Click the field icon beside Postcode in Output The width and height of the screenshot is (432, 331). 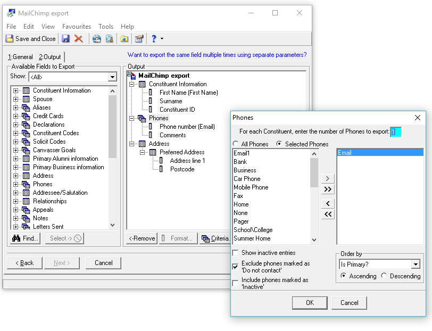click(x=161, y=169)
